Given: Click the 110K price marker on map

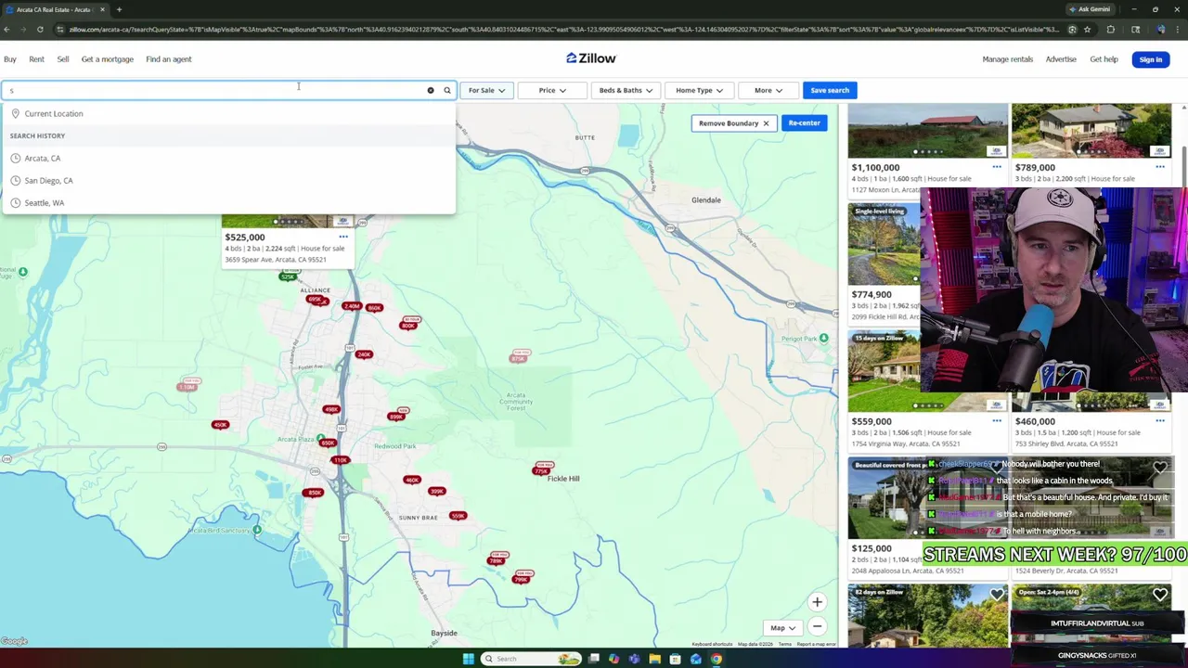Looking at the screenshot, I should pos(341,460).
